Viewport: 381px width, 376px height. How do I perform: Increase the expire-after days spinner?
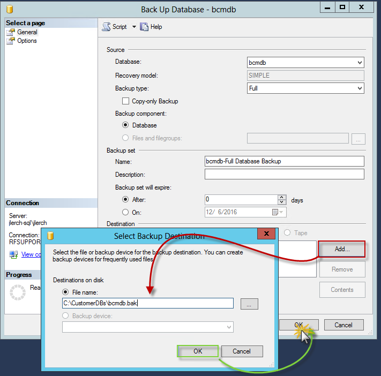[x=282, y=197]
